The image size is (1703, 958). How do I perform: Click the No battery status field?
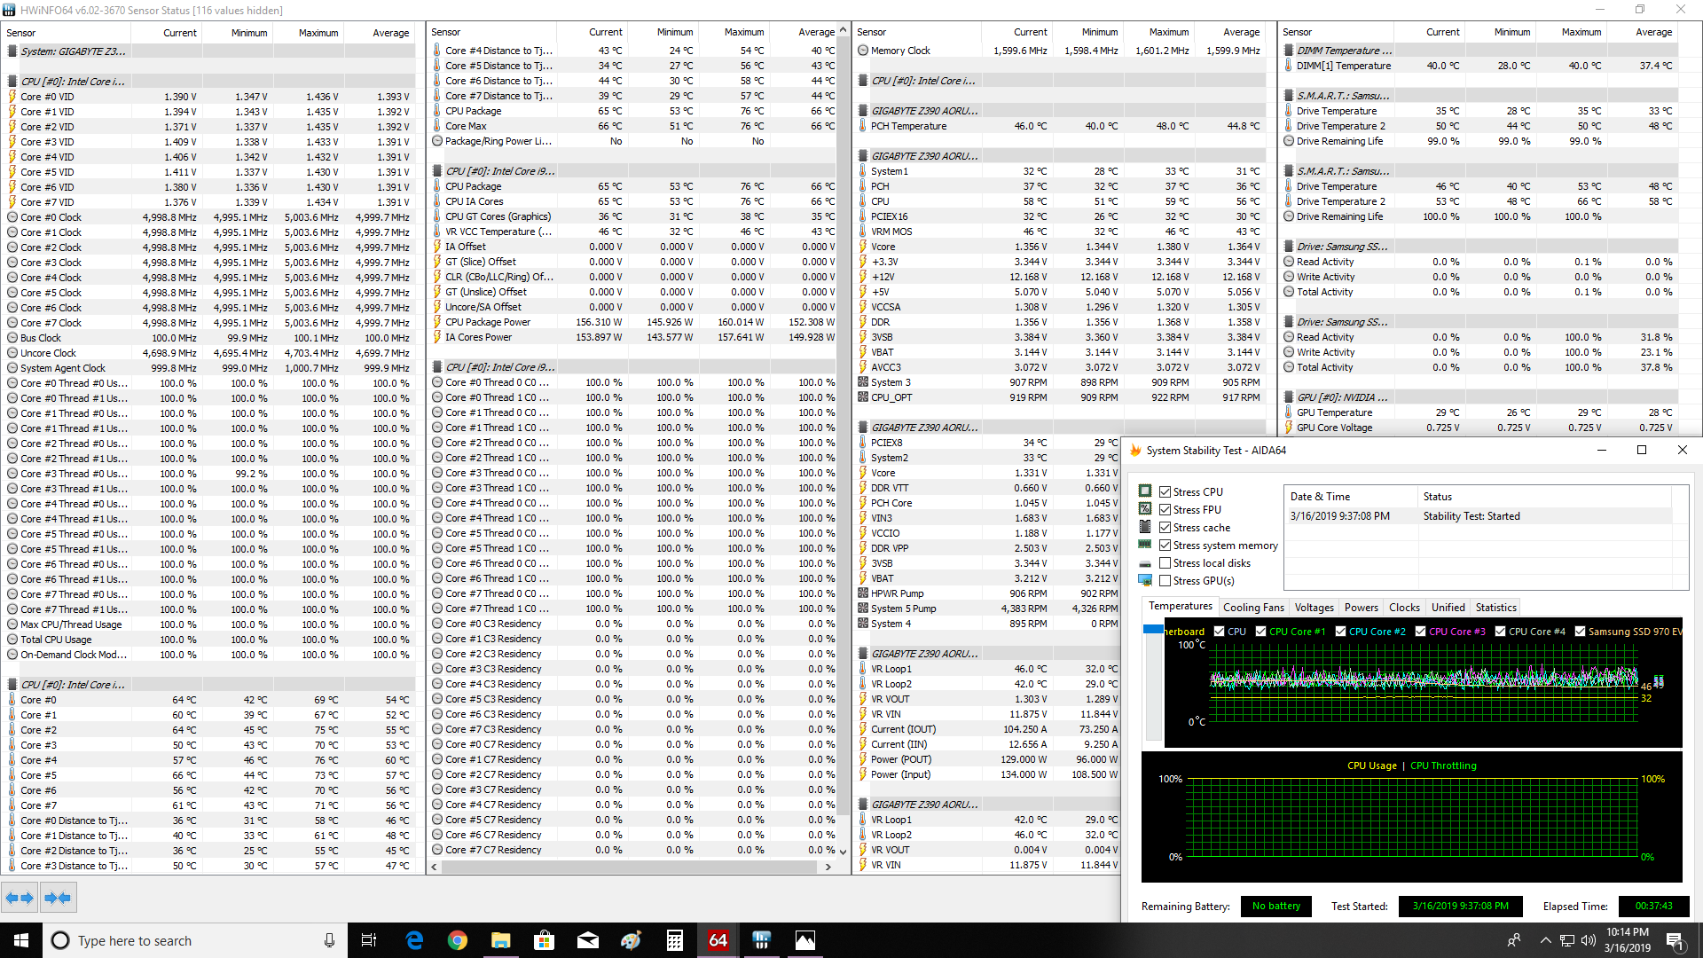pos(1275,906)
